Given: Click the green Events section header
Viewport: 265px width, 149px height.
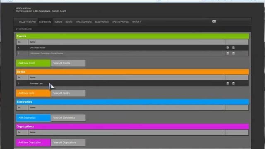Looking at the screenshot, I should pos(132,36).
